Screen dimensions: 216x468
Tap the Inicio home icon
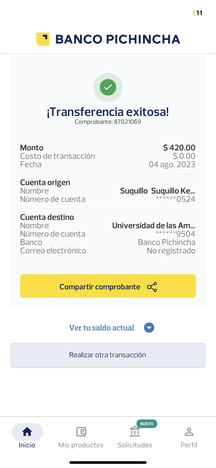[27, 432]
